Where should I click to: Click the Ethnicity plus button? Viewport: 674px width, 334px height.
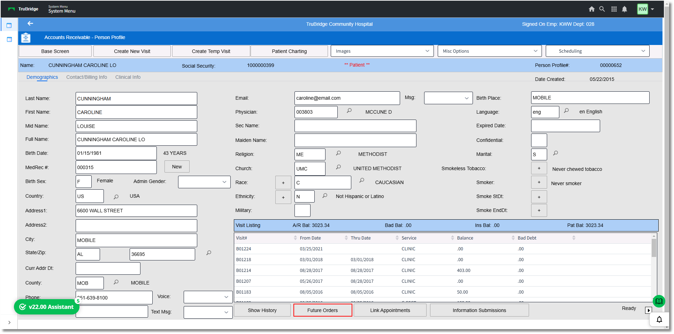[x=283, y=197]
